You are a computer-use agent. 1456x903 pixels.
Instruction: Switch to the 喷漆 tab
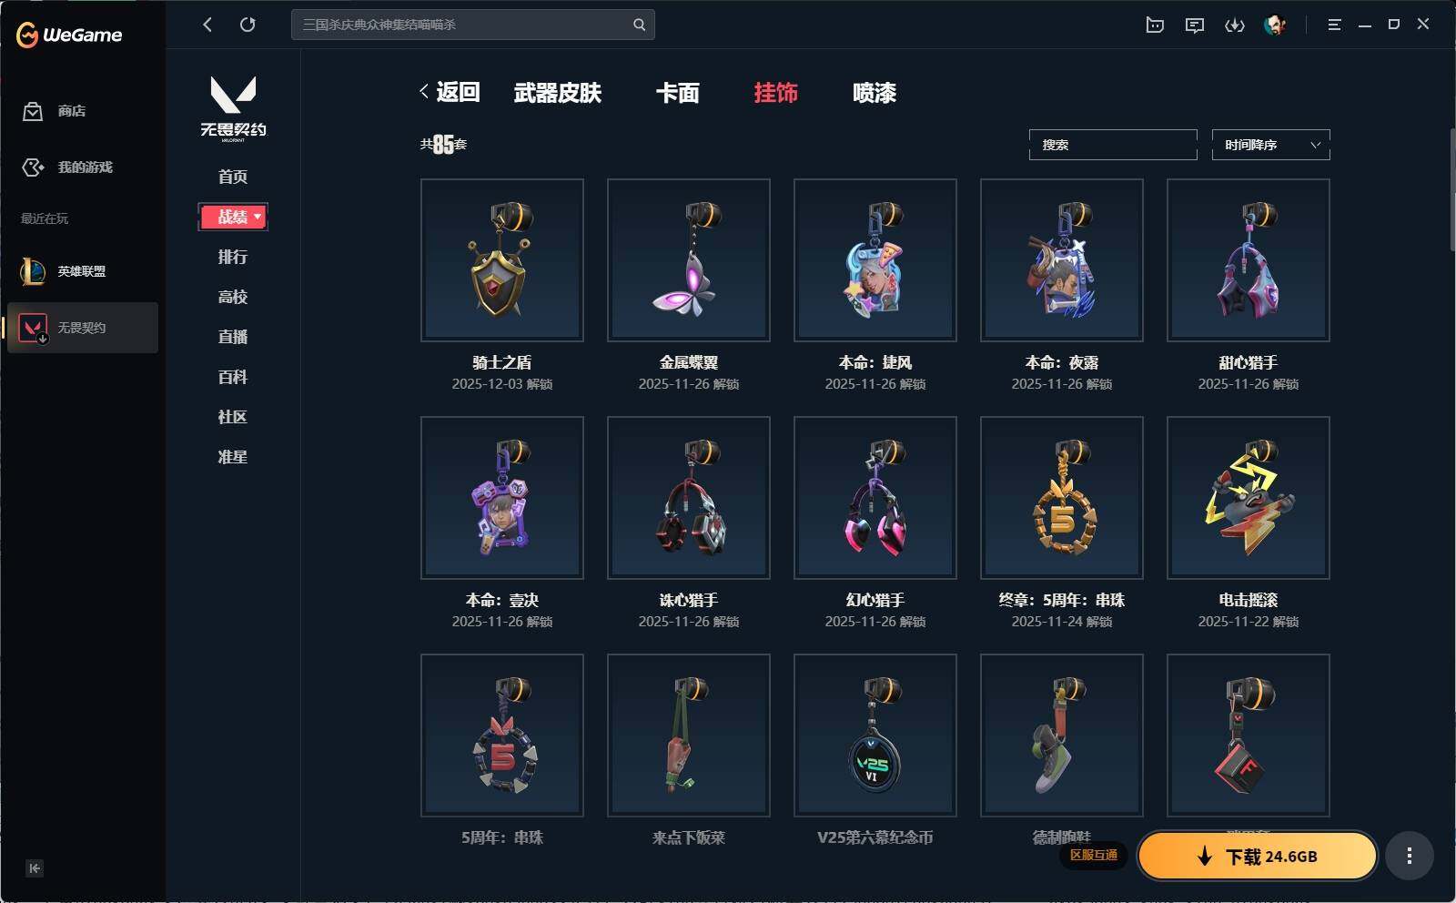(875, 93)
